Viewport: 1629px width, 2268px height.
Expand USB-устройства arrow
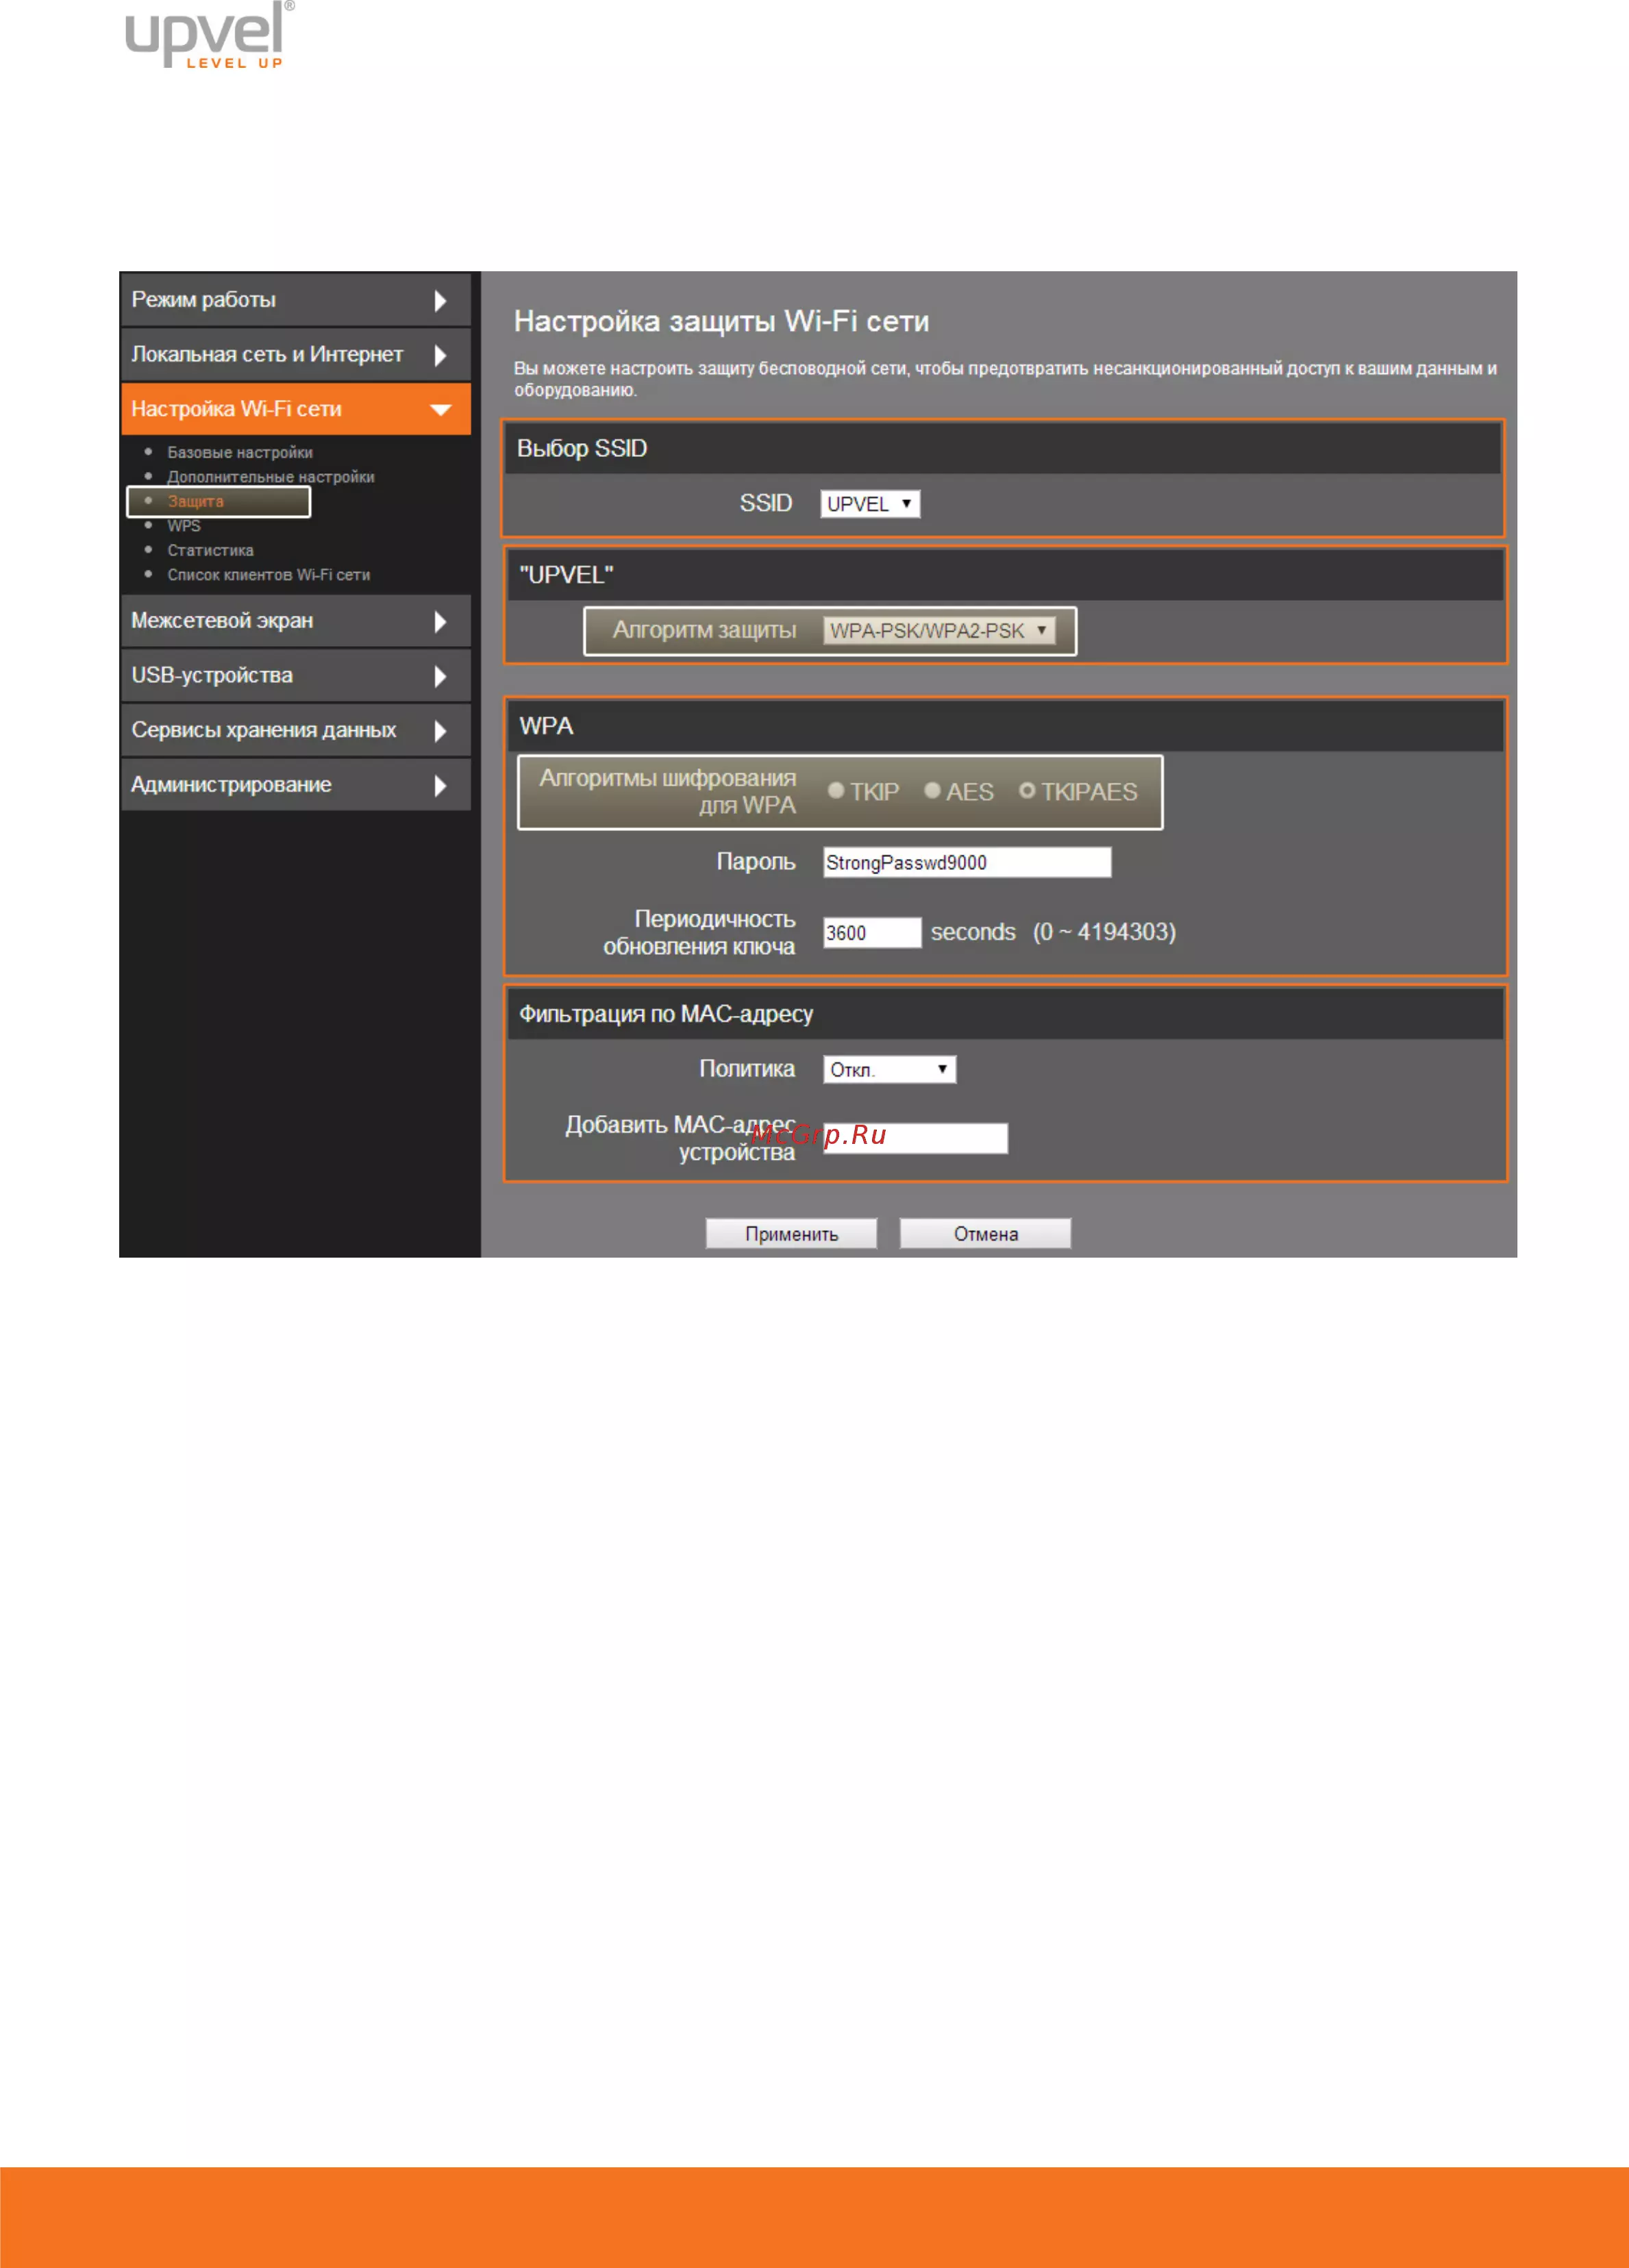[440, 676]
